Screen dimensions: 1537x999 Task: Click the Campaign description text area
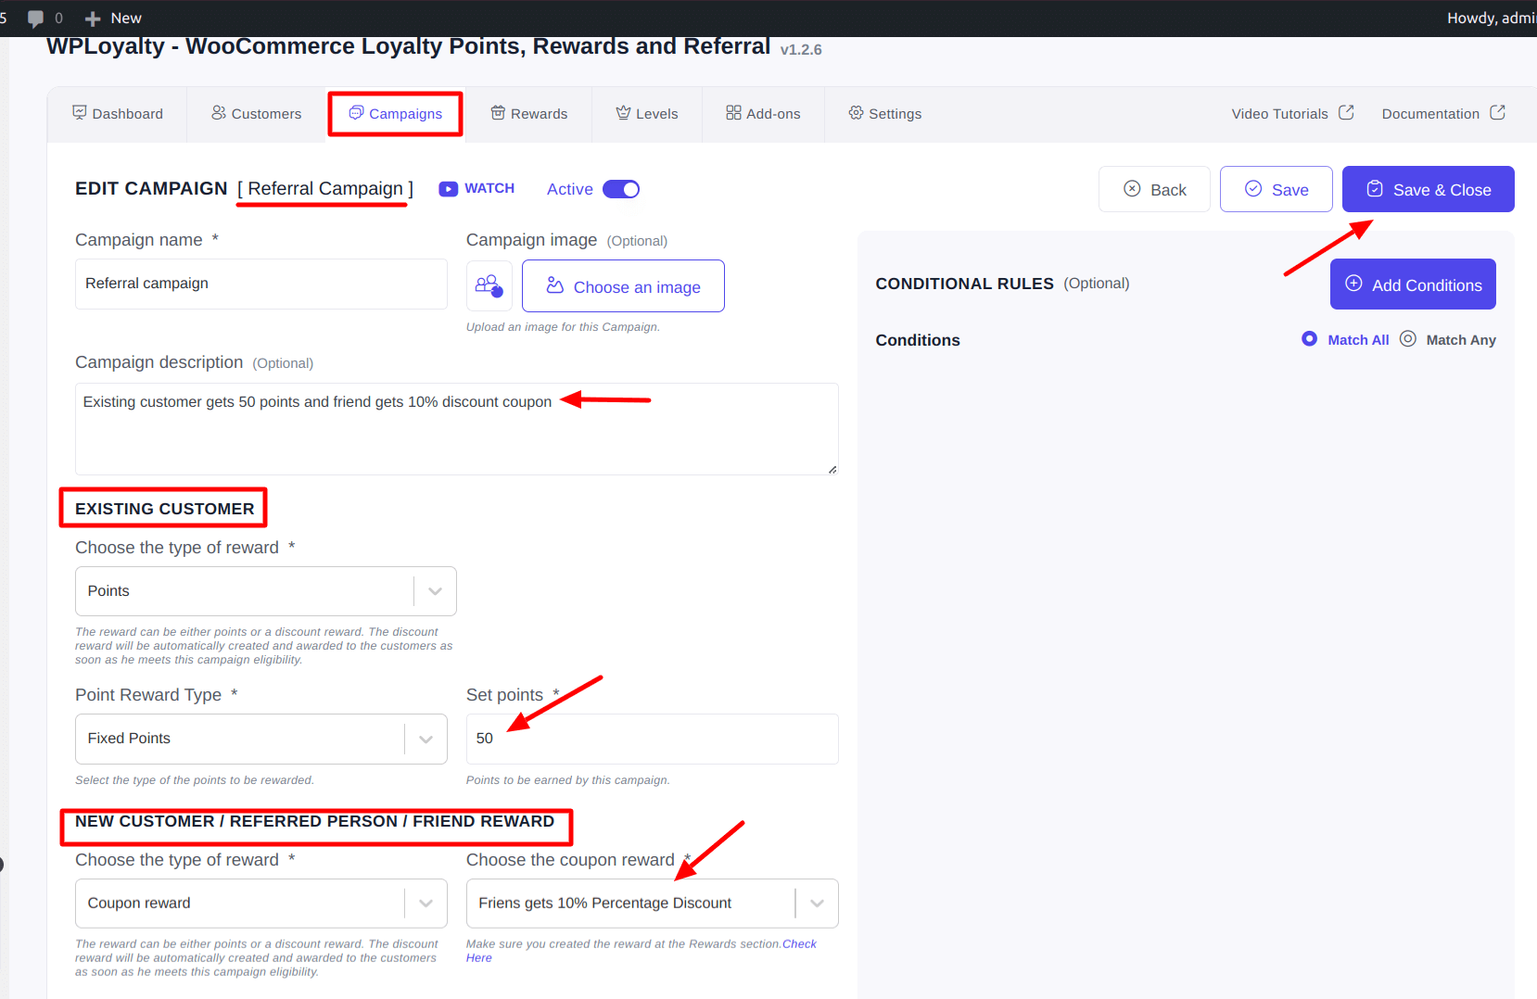tap(457, 429)
